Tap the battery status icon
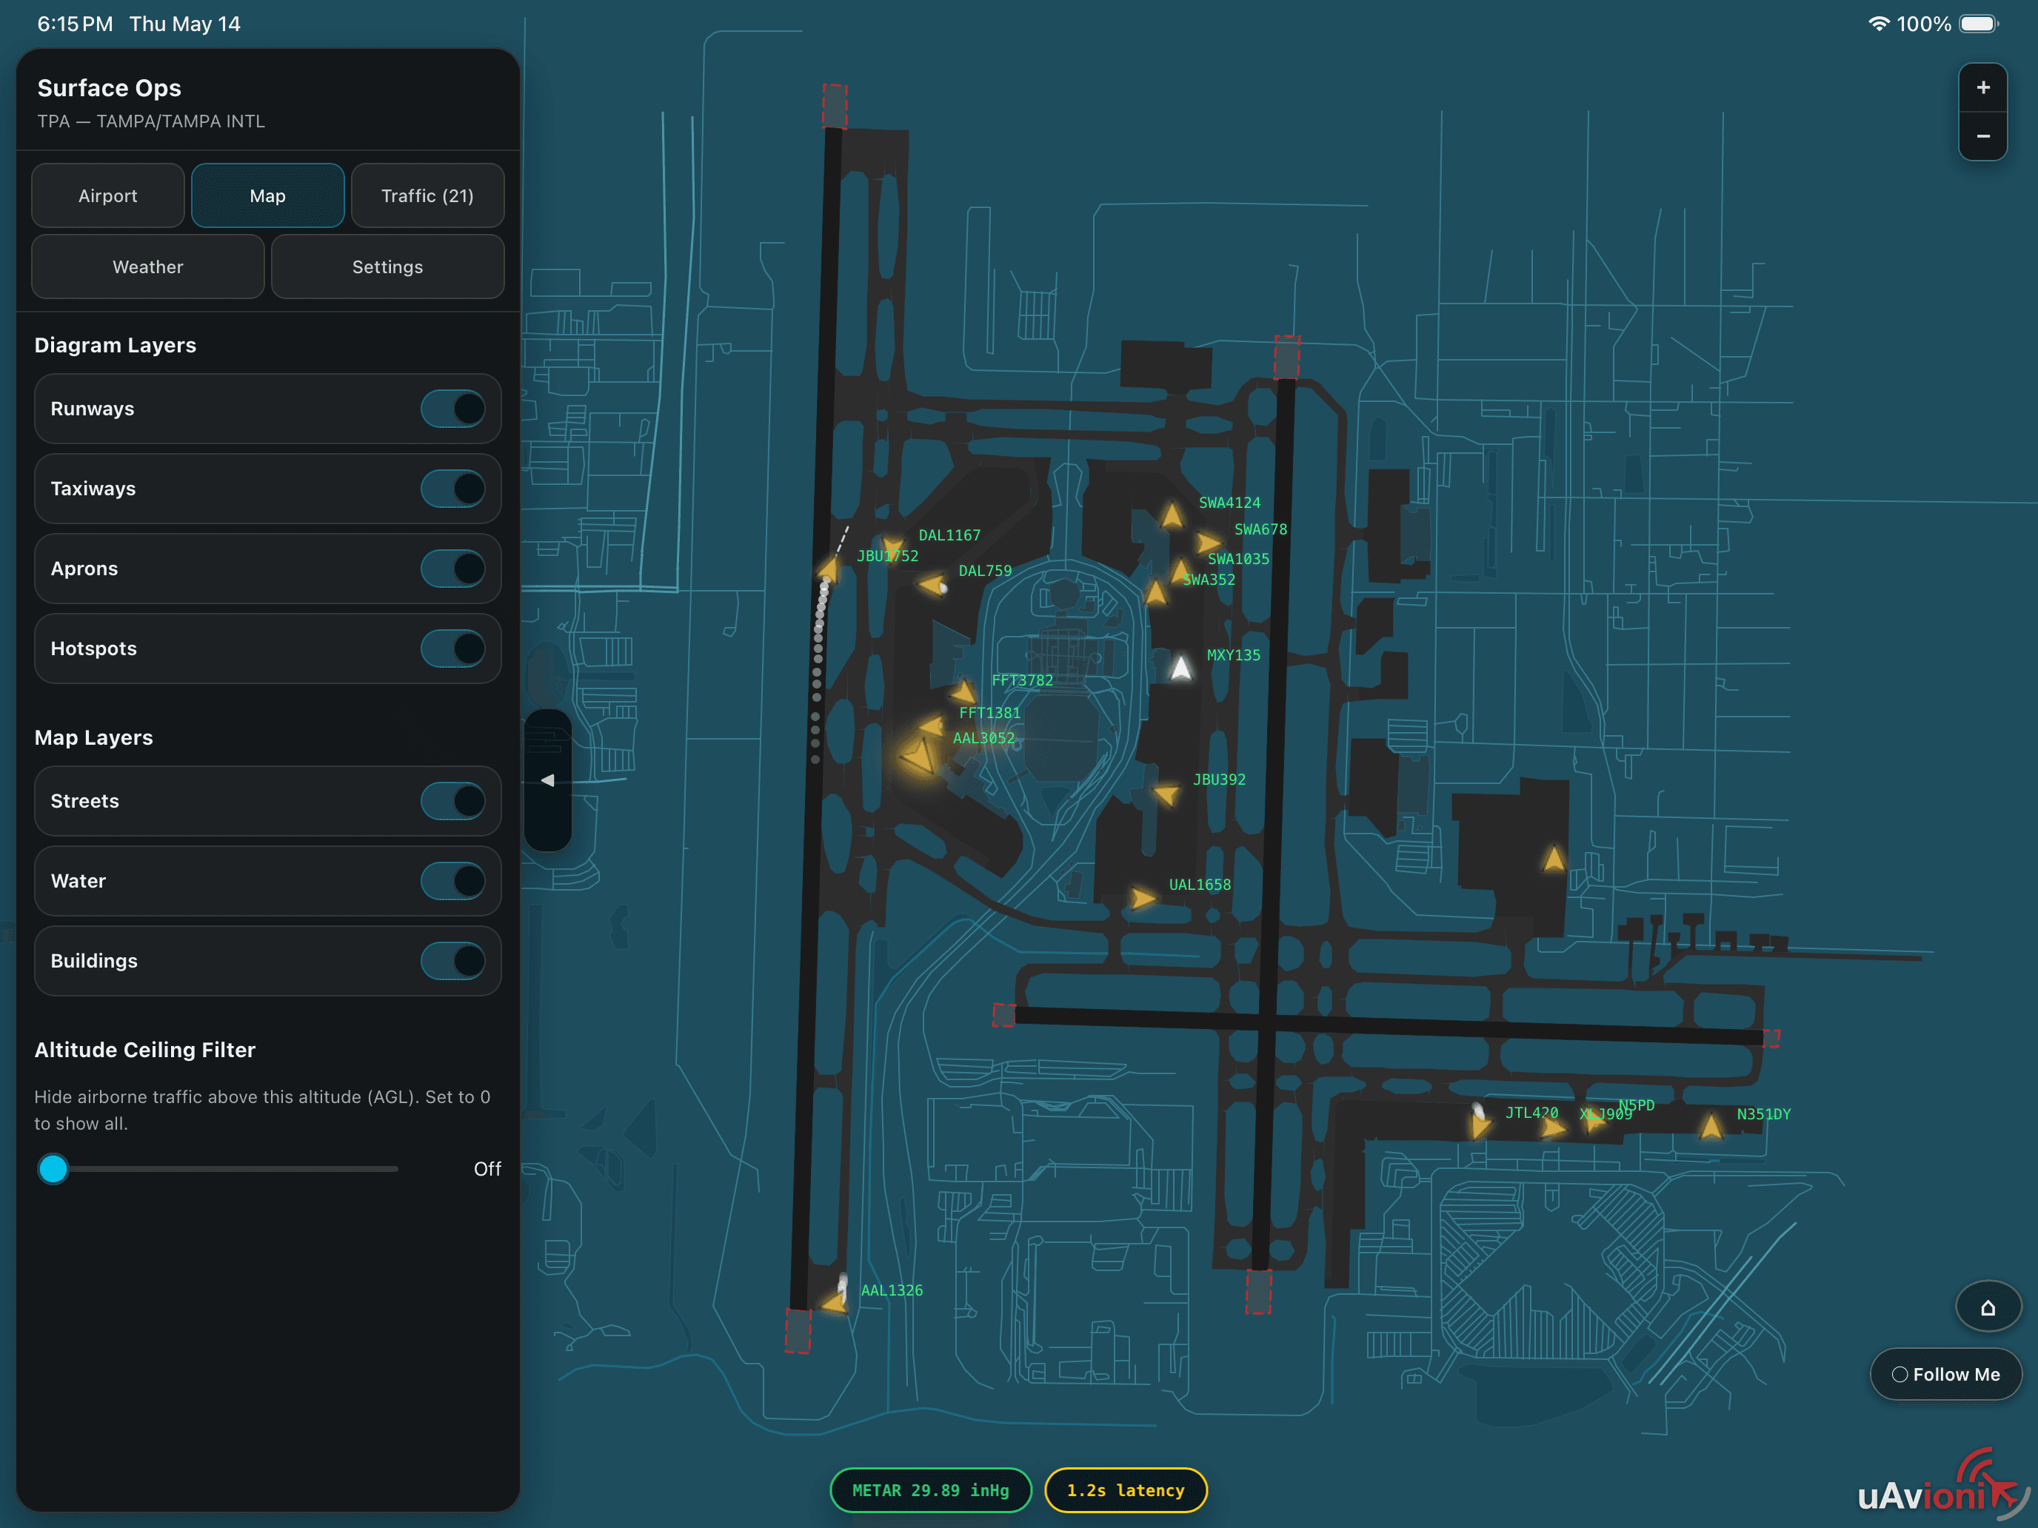This screenshot has height=1528, width=2038. tap(1978, 24)
